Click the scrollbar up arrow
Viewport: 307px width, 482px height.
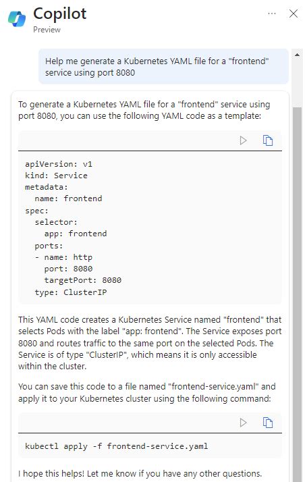(297, 55)
